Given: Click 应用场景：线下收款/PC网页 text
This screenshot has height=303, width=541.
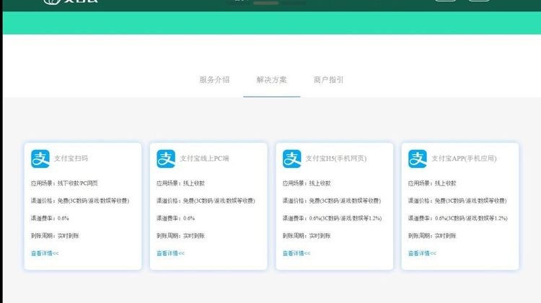Looking at the screenshot, I should [64, 183].
